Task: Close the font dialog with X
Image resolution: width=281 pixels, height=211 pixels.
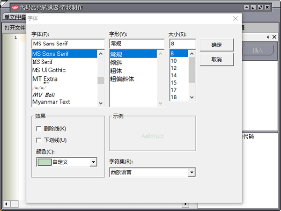Action: pos(236,19)
